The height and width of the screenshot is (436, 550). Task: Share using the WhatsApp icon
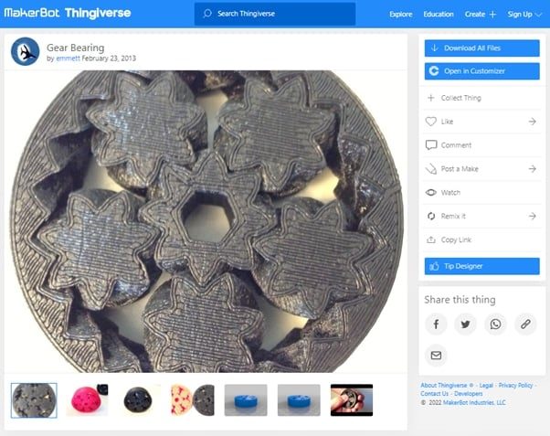click(x=495, y=324)
